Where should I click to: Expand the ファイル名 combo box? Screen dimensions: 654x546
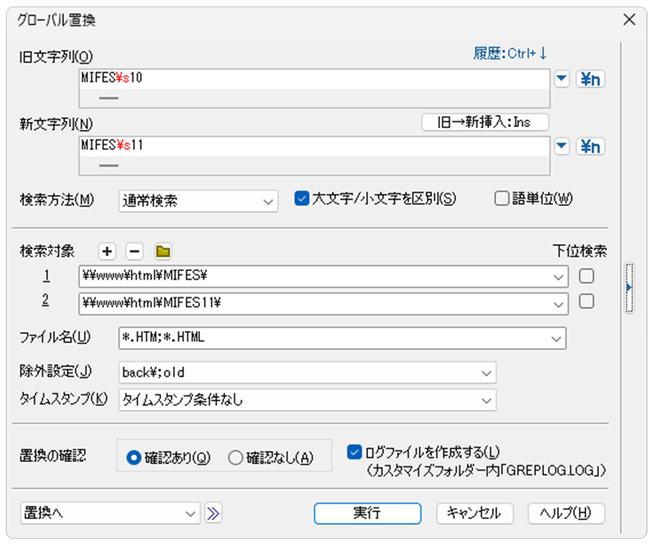pyautogui.click(x=556, y=339)
